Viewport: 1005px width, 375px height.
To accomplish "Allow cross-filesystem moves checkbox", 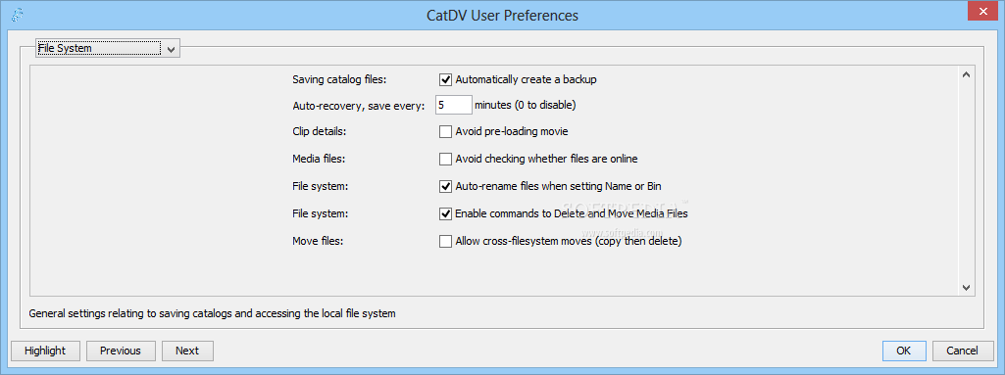I will click(445, 241).
